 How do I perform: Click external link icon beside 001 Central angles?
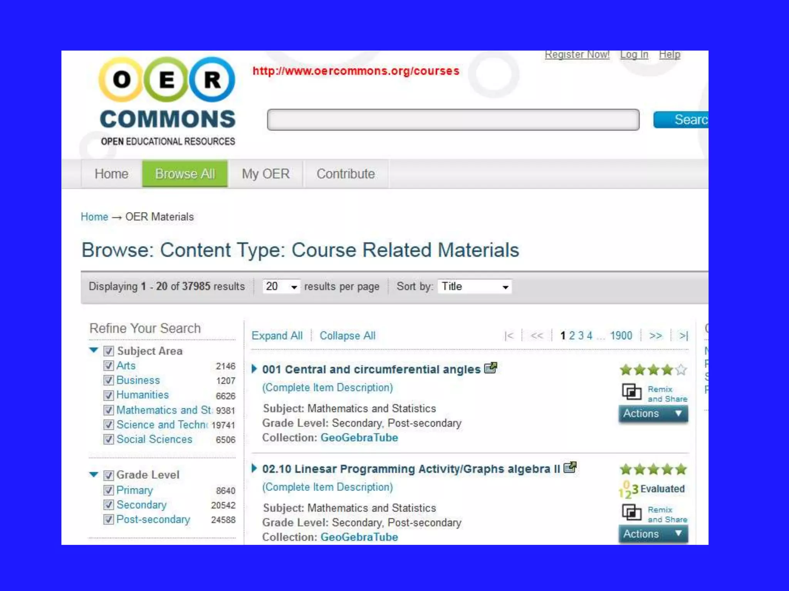pyautogui.click(x=490, y=368)
